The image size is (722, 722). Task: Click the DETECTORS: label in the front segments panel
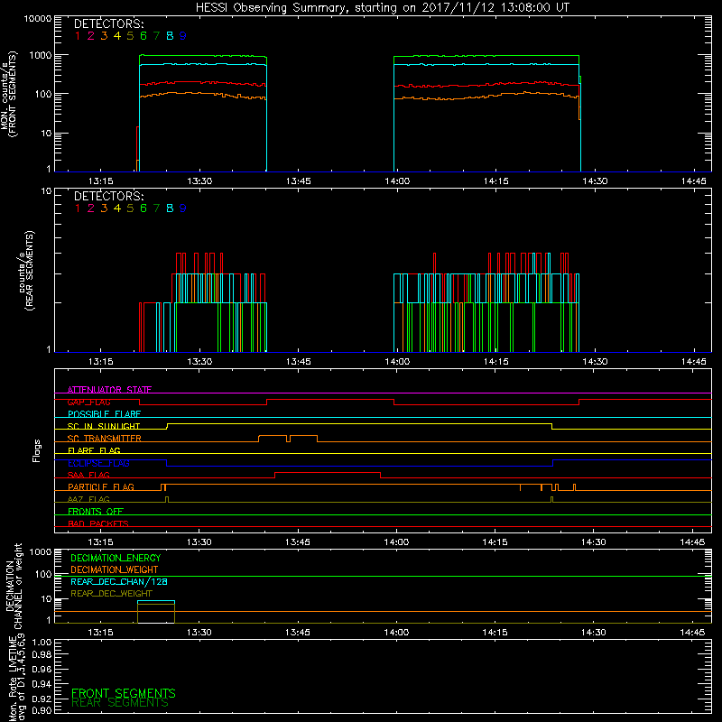click(108, 24)
